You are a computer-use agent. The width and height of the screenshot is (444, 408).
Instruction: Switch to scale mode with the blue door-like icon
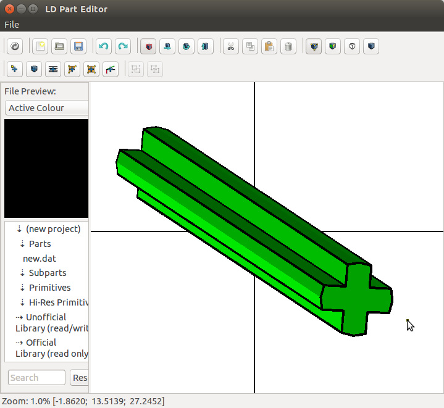coord(206,46)
